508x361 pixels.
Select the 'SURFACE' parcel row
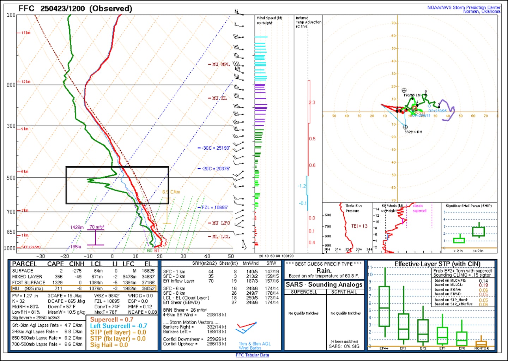(84, 271)
